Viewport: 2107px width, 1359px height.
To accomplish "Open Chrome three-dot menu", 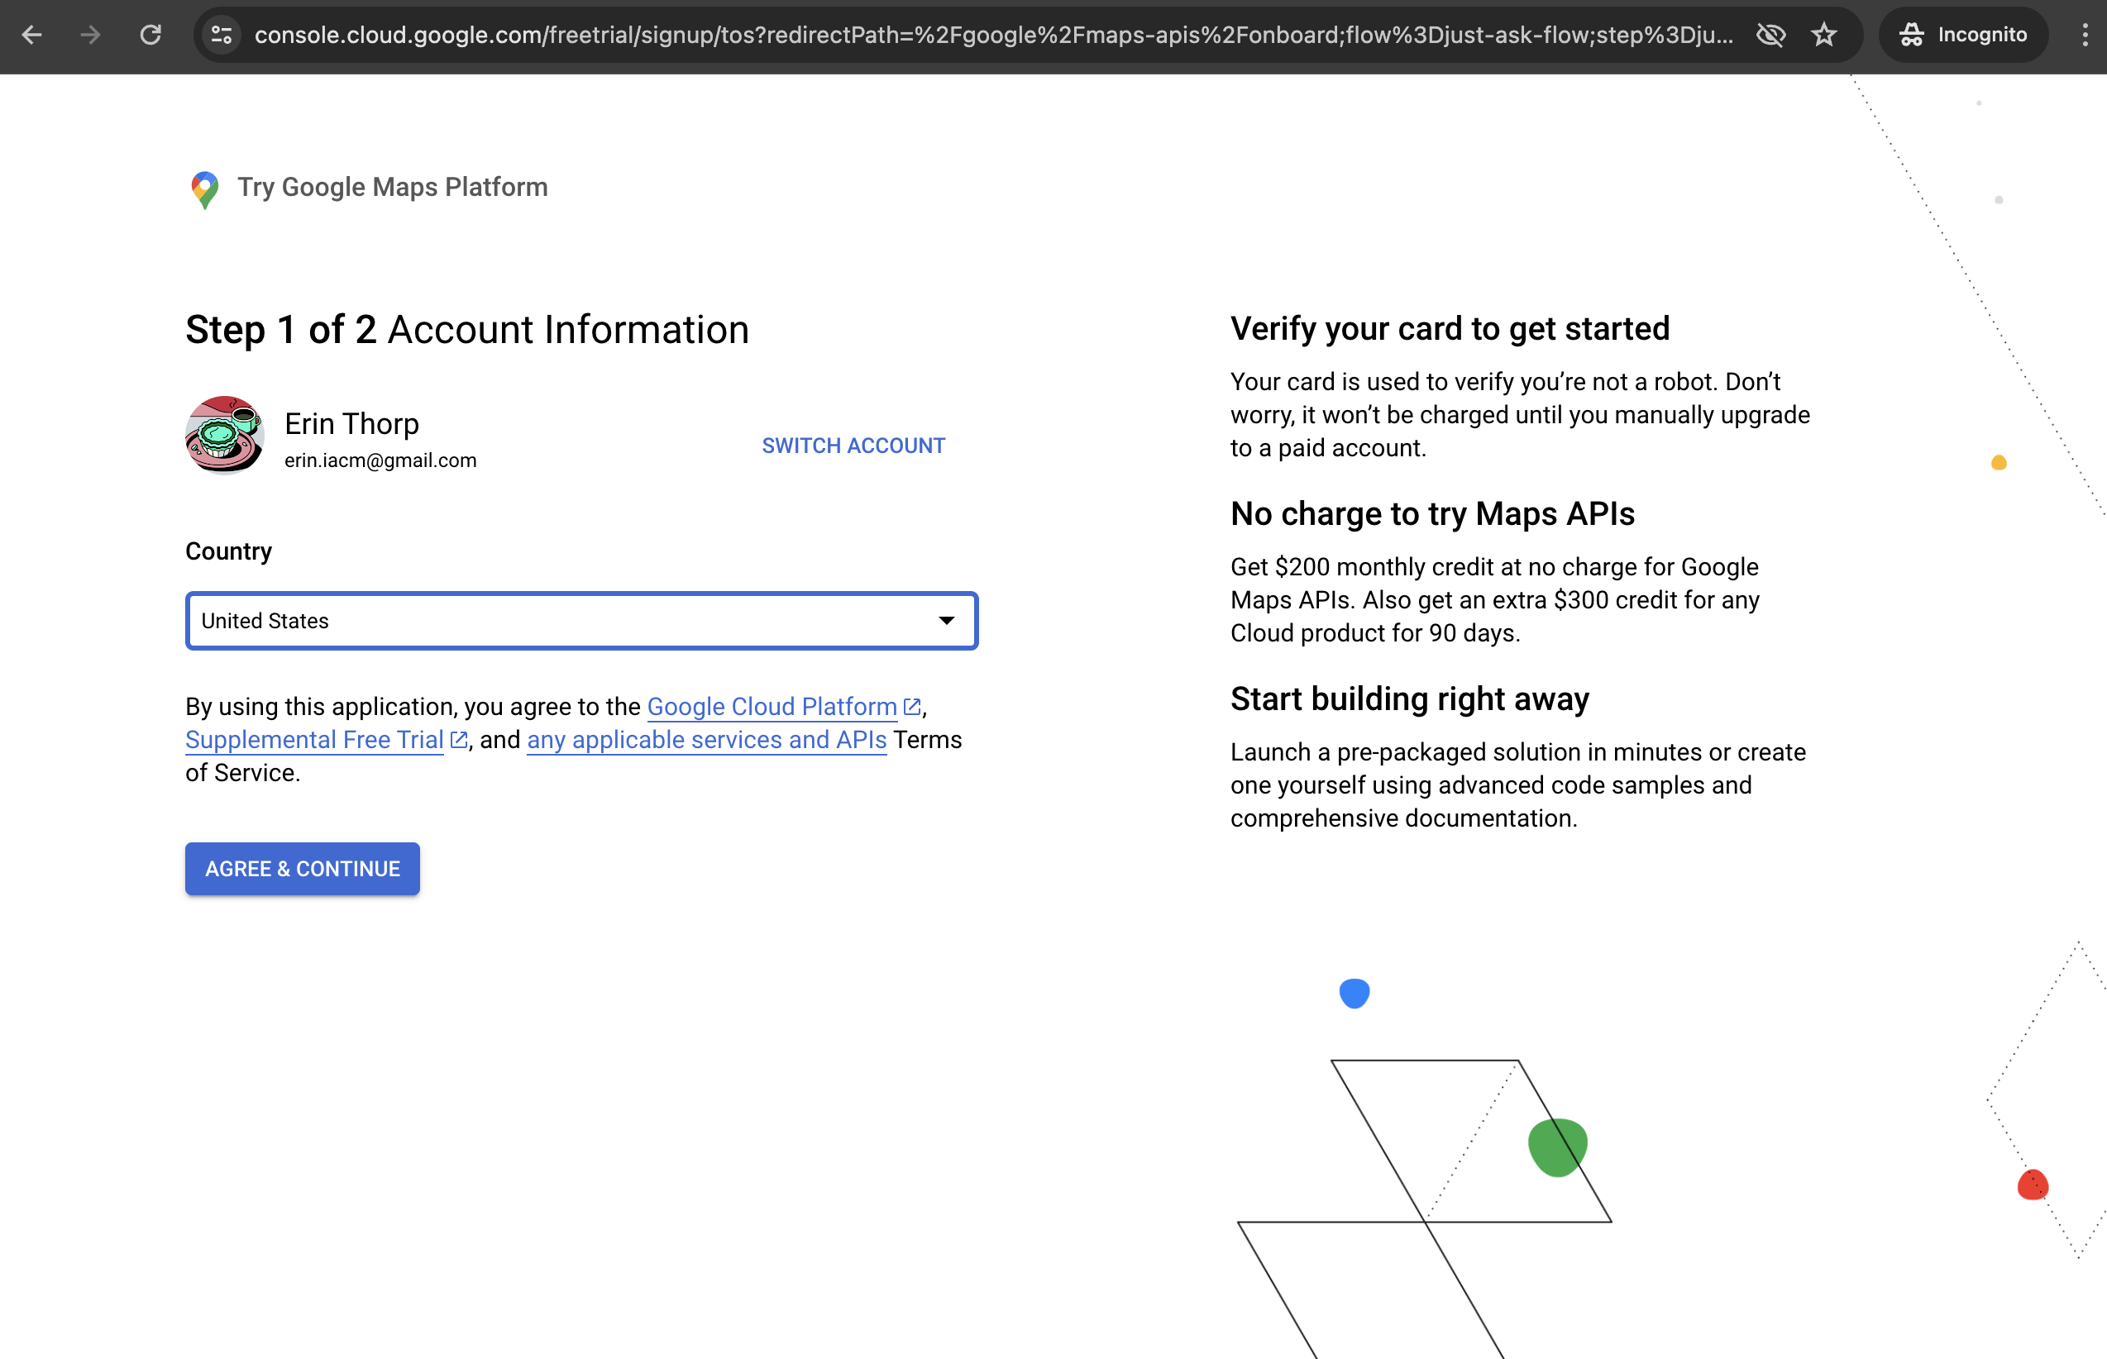I will (2085, 36).
